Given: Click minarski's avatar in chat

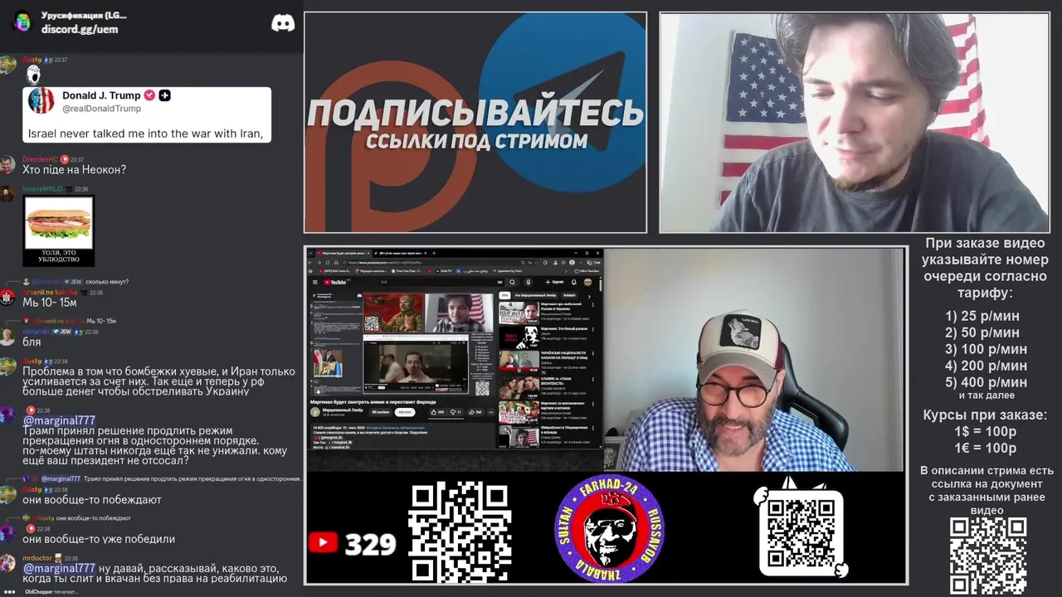Looking at the screenshot, I should pyautogui.click(x=7, y=336).
